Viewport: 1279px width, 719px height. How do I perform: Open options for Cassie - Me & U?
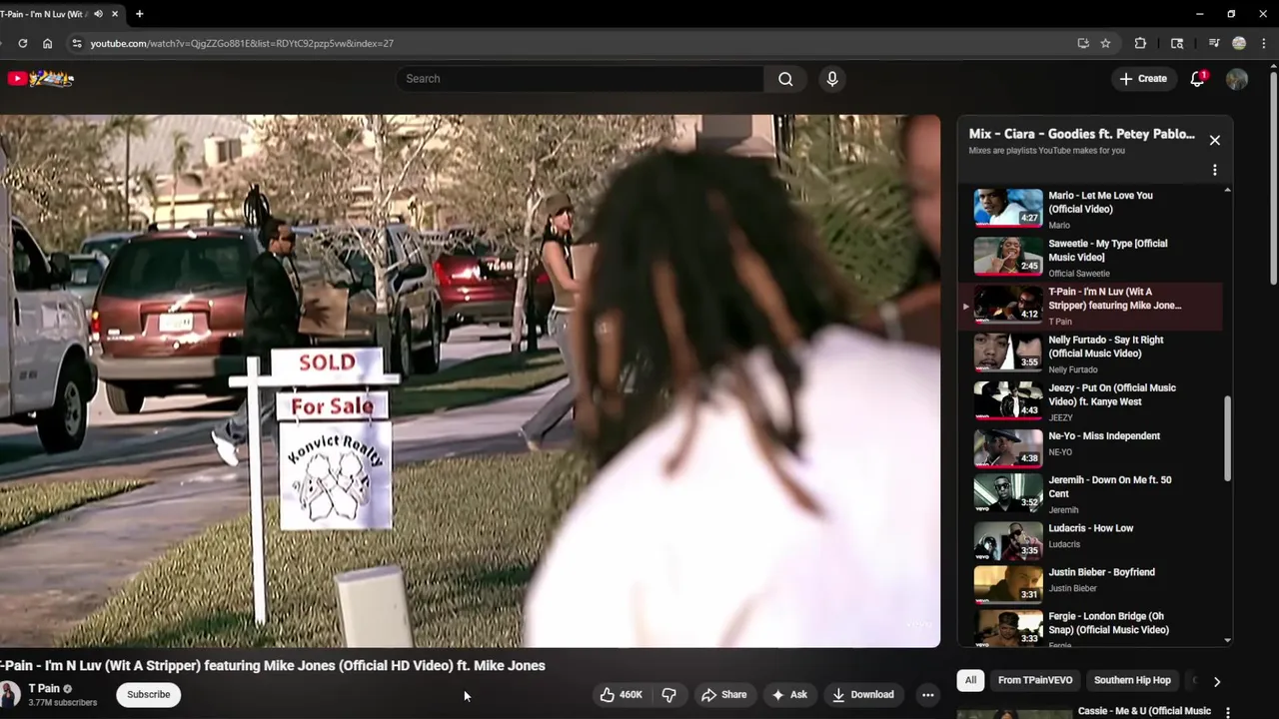point(1228,712)
